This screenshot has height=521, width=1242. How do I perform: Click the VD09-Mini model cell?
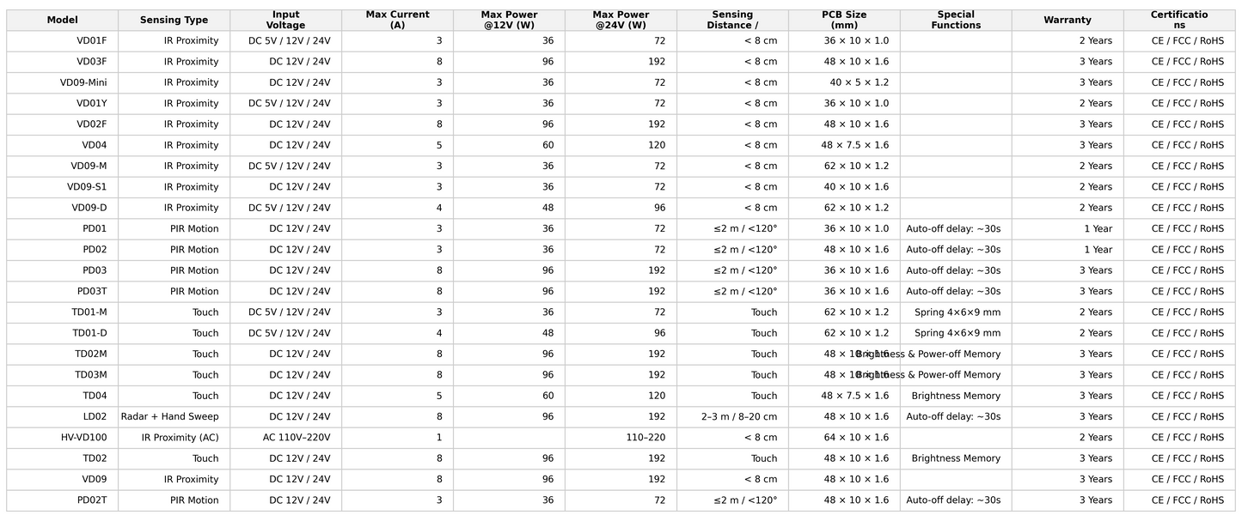(83, 82)
